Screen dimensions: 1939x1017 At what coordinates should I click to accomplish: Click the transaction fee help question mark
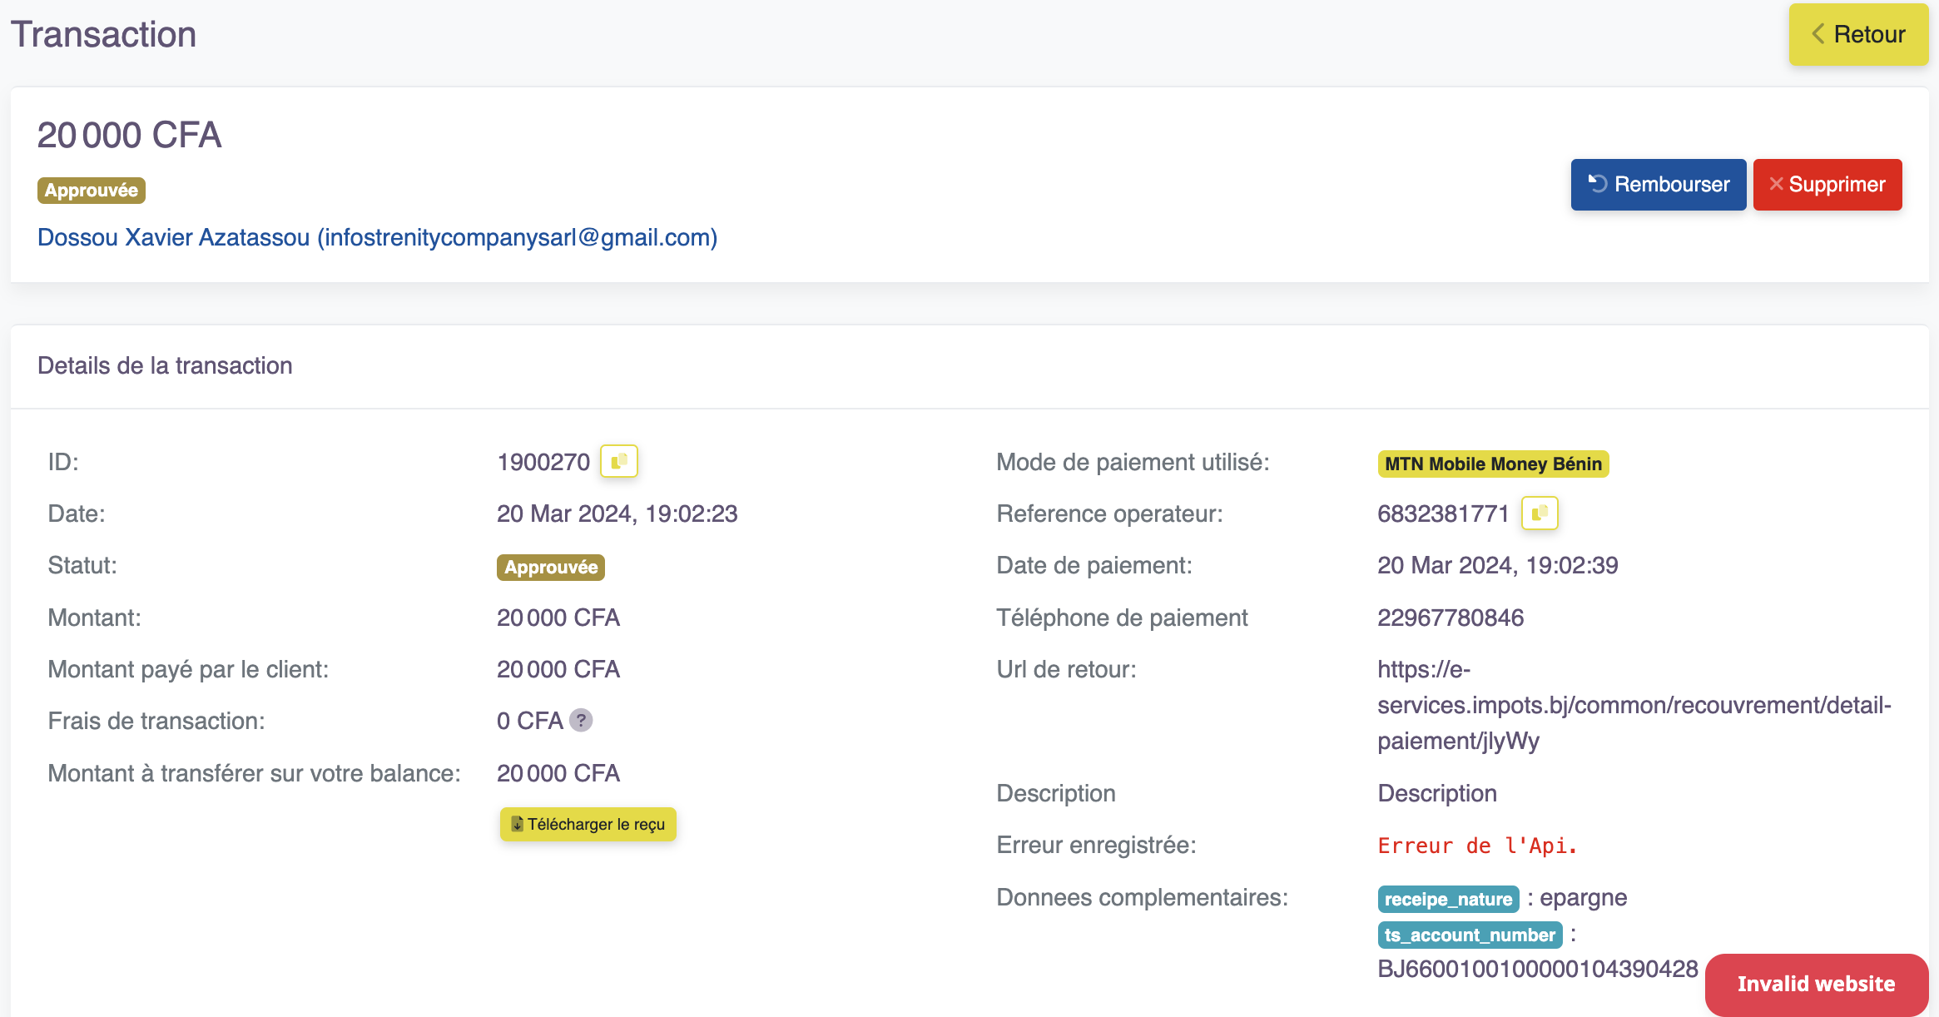(x=581, y=720)
